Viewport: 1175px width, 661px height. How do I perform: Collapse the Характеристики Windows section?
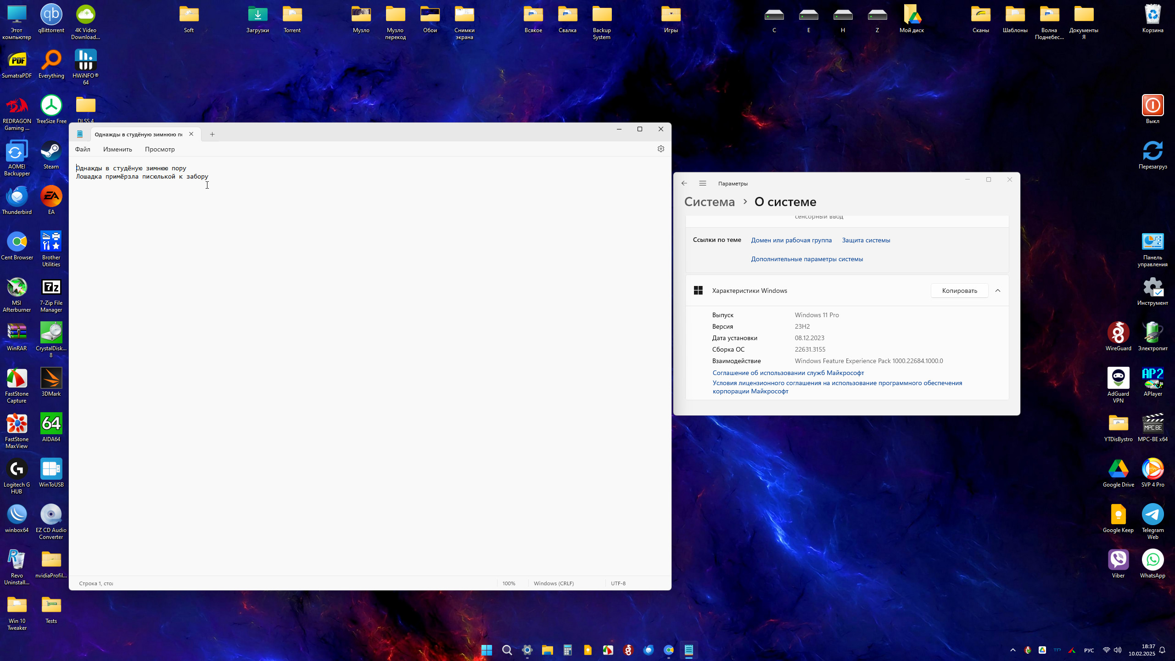[998, 291]
